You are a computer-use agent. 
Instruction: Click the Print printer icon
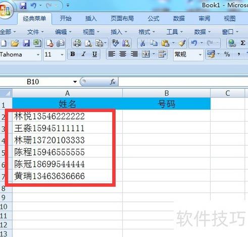[77, 43]
